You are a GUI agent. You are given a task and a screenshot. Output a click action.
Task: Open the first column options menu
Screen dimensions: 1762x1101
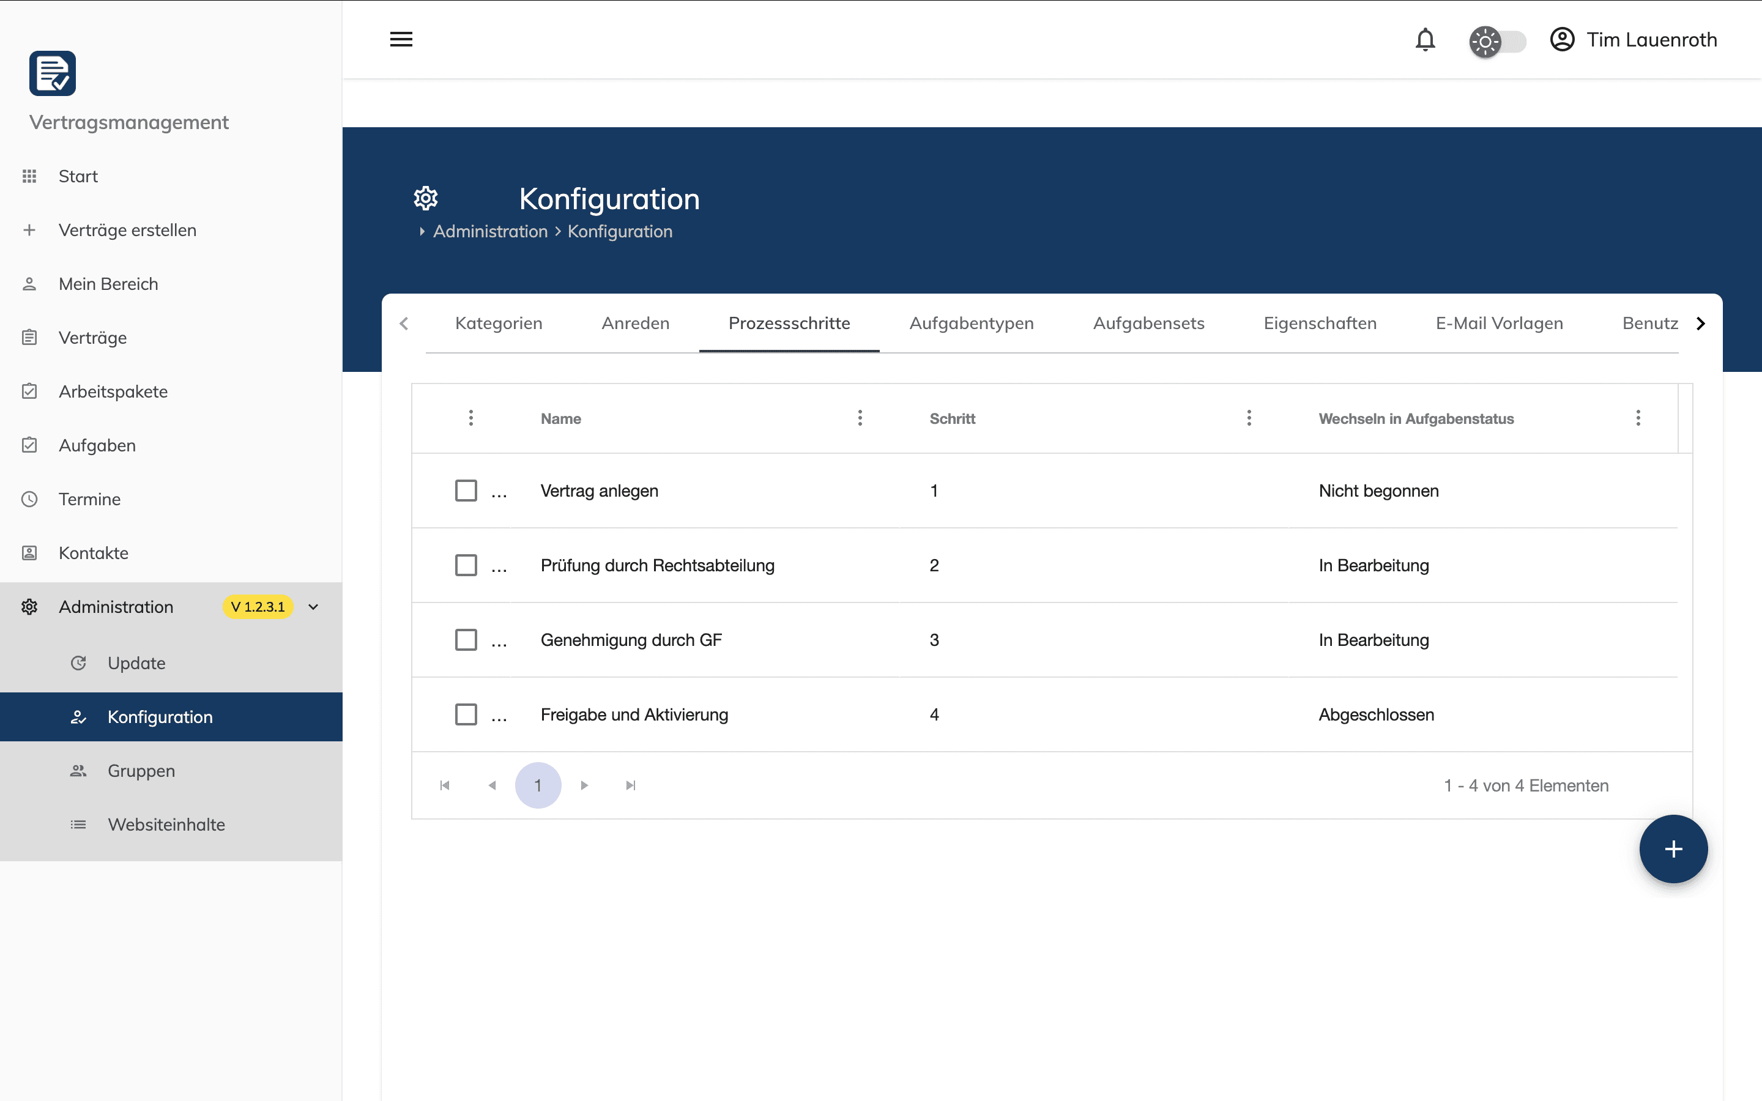471,418
